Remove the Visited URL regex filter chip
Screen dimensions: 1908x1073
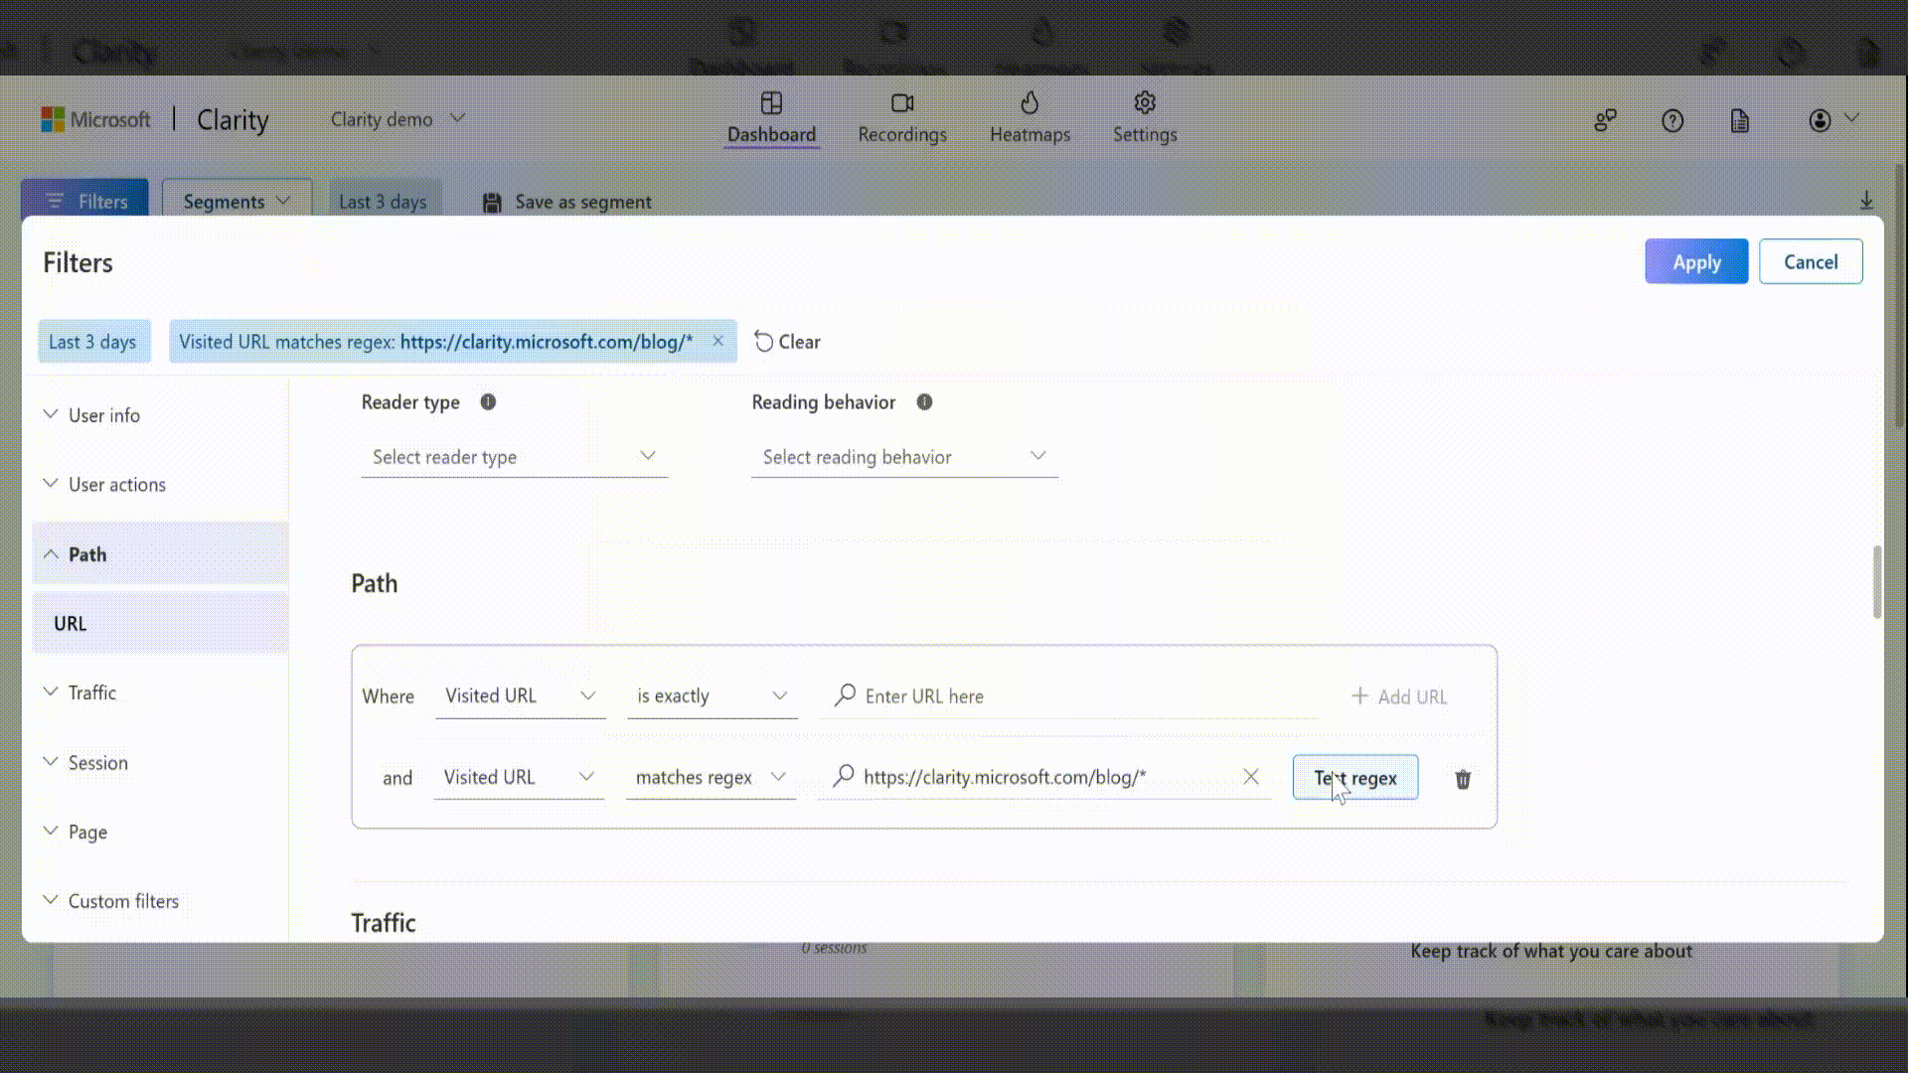point(717,342)
